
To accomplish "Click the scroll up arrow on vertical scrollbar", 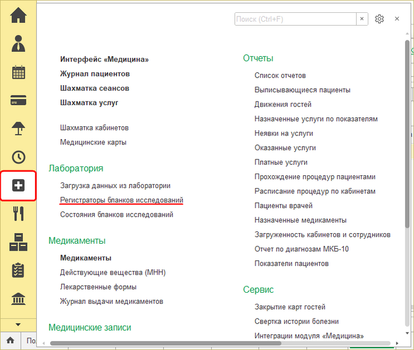I will [x=407, y=33].
